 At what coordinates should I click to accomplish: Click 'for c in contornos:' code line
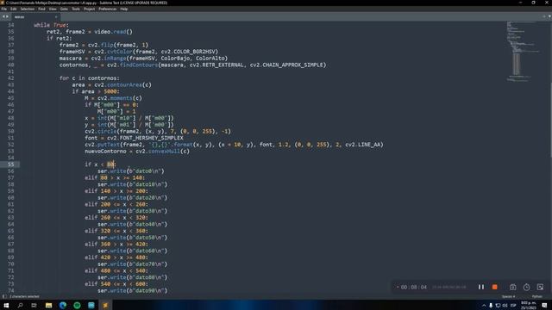click(90, 78)
